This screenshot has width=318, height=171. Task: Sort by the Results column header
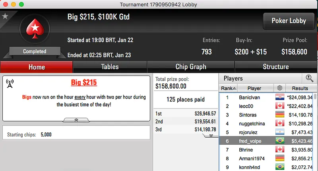(300, 88)
